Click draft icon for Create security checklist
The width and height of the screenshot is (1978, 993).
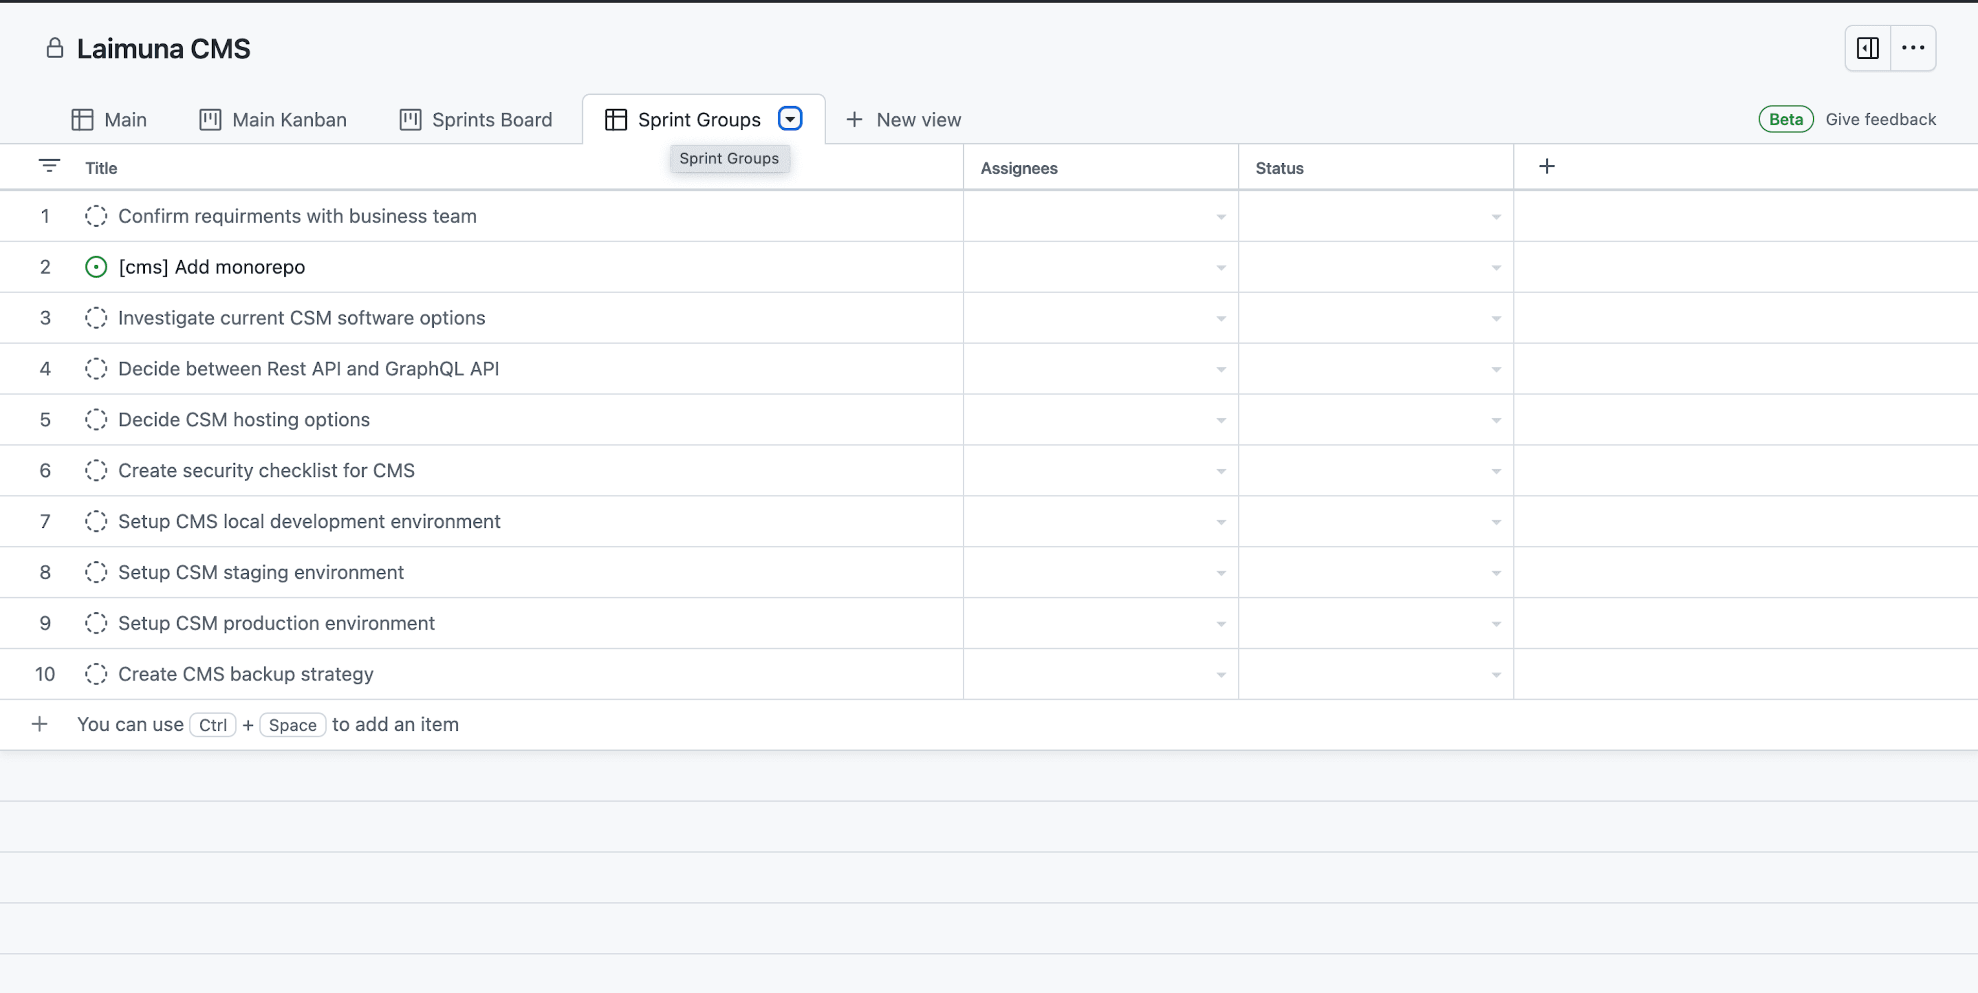click(96, 470)
